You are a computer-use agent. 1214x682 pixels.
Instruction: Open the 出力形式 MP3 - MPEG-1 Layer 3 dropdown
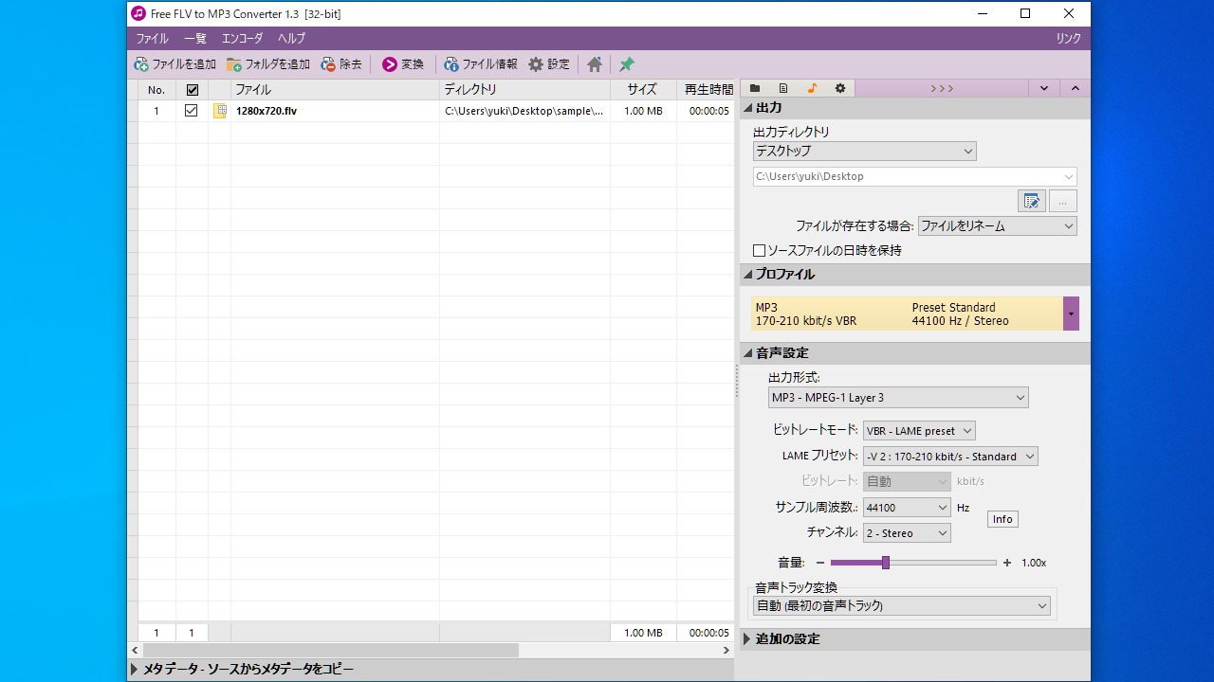[x=898, y=398]
